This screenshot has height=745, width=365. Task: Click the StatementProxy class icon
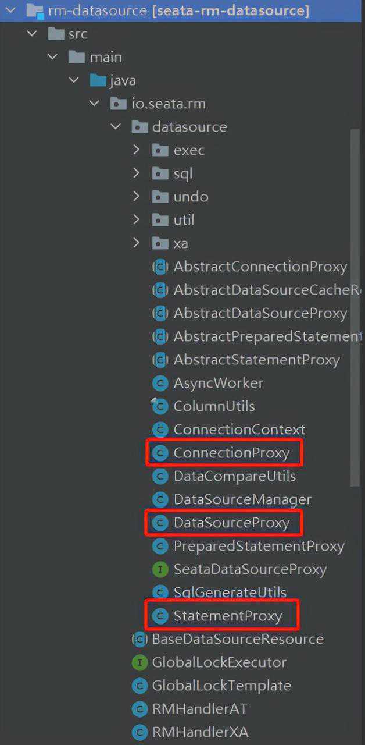tap(160, 616)
